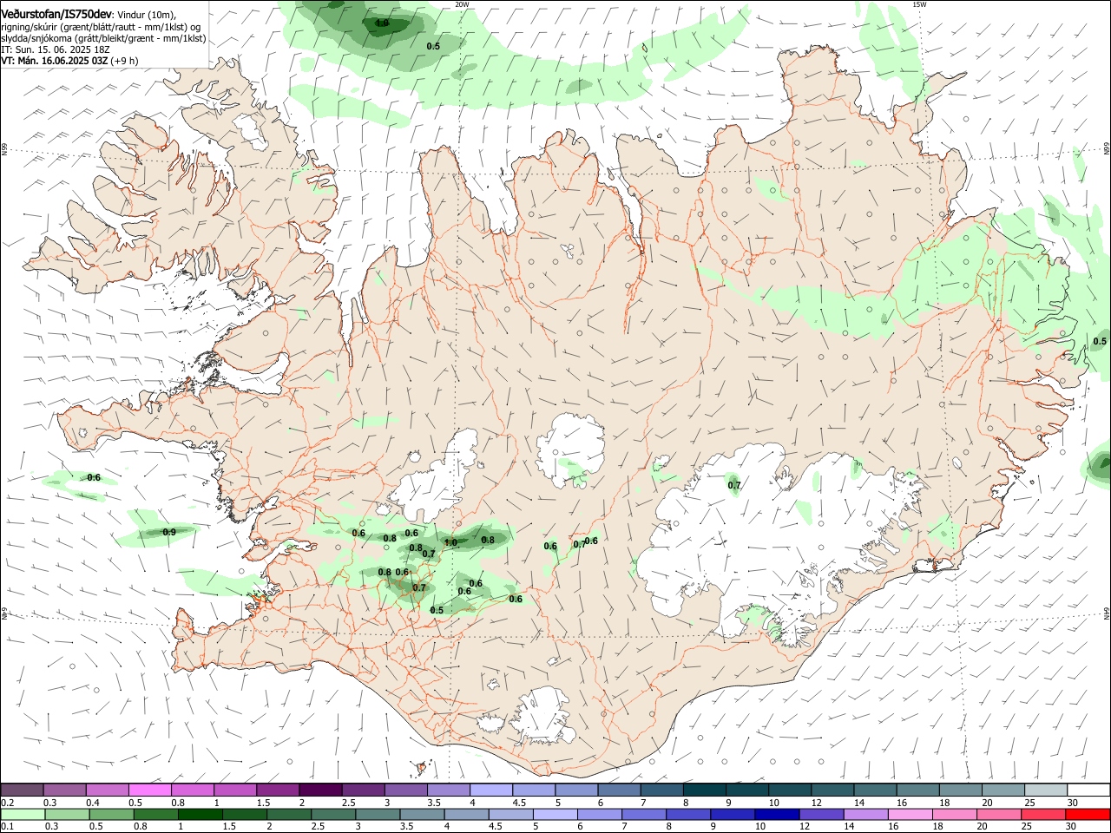Screen dimensions: 1111x833
Task: Pick upper legend swatch starting at 4
Action: (x=490, y=790)
